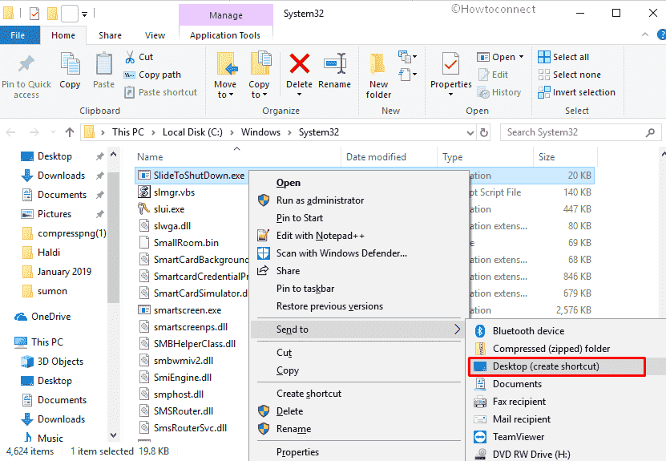Click Local Disk (C:) breadcrumb

click(x=192, y=132)
